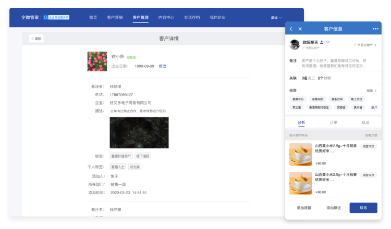Expand the 广州恩达地产 company chevron

[375, 45]
